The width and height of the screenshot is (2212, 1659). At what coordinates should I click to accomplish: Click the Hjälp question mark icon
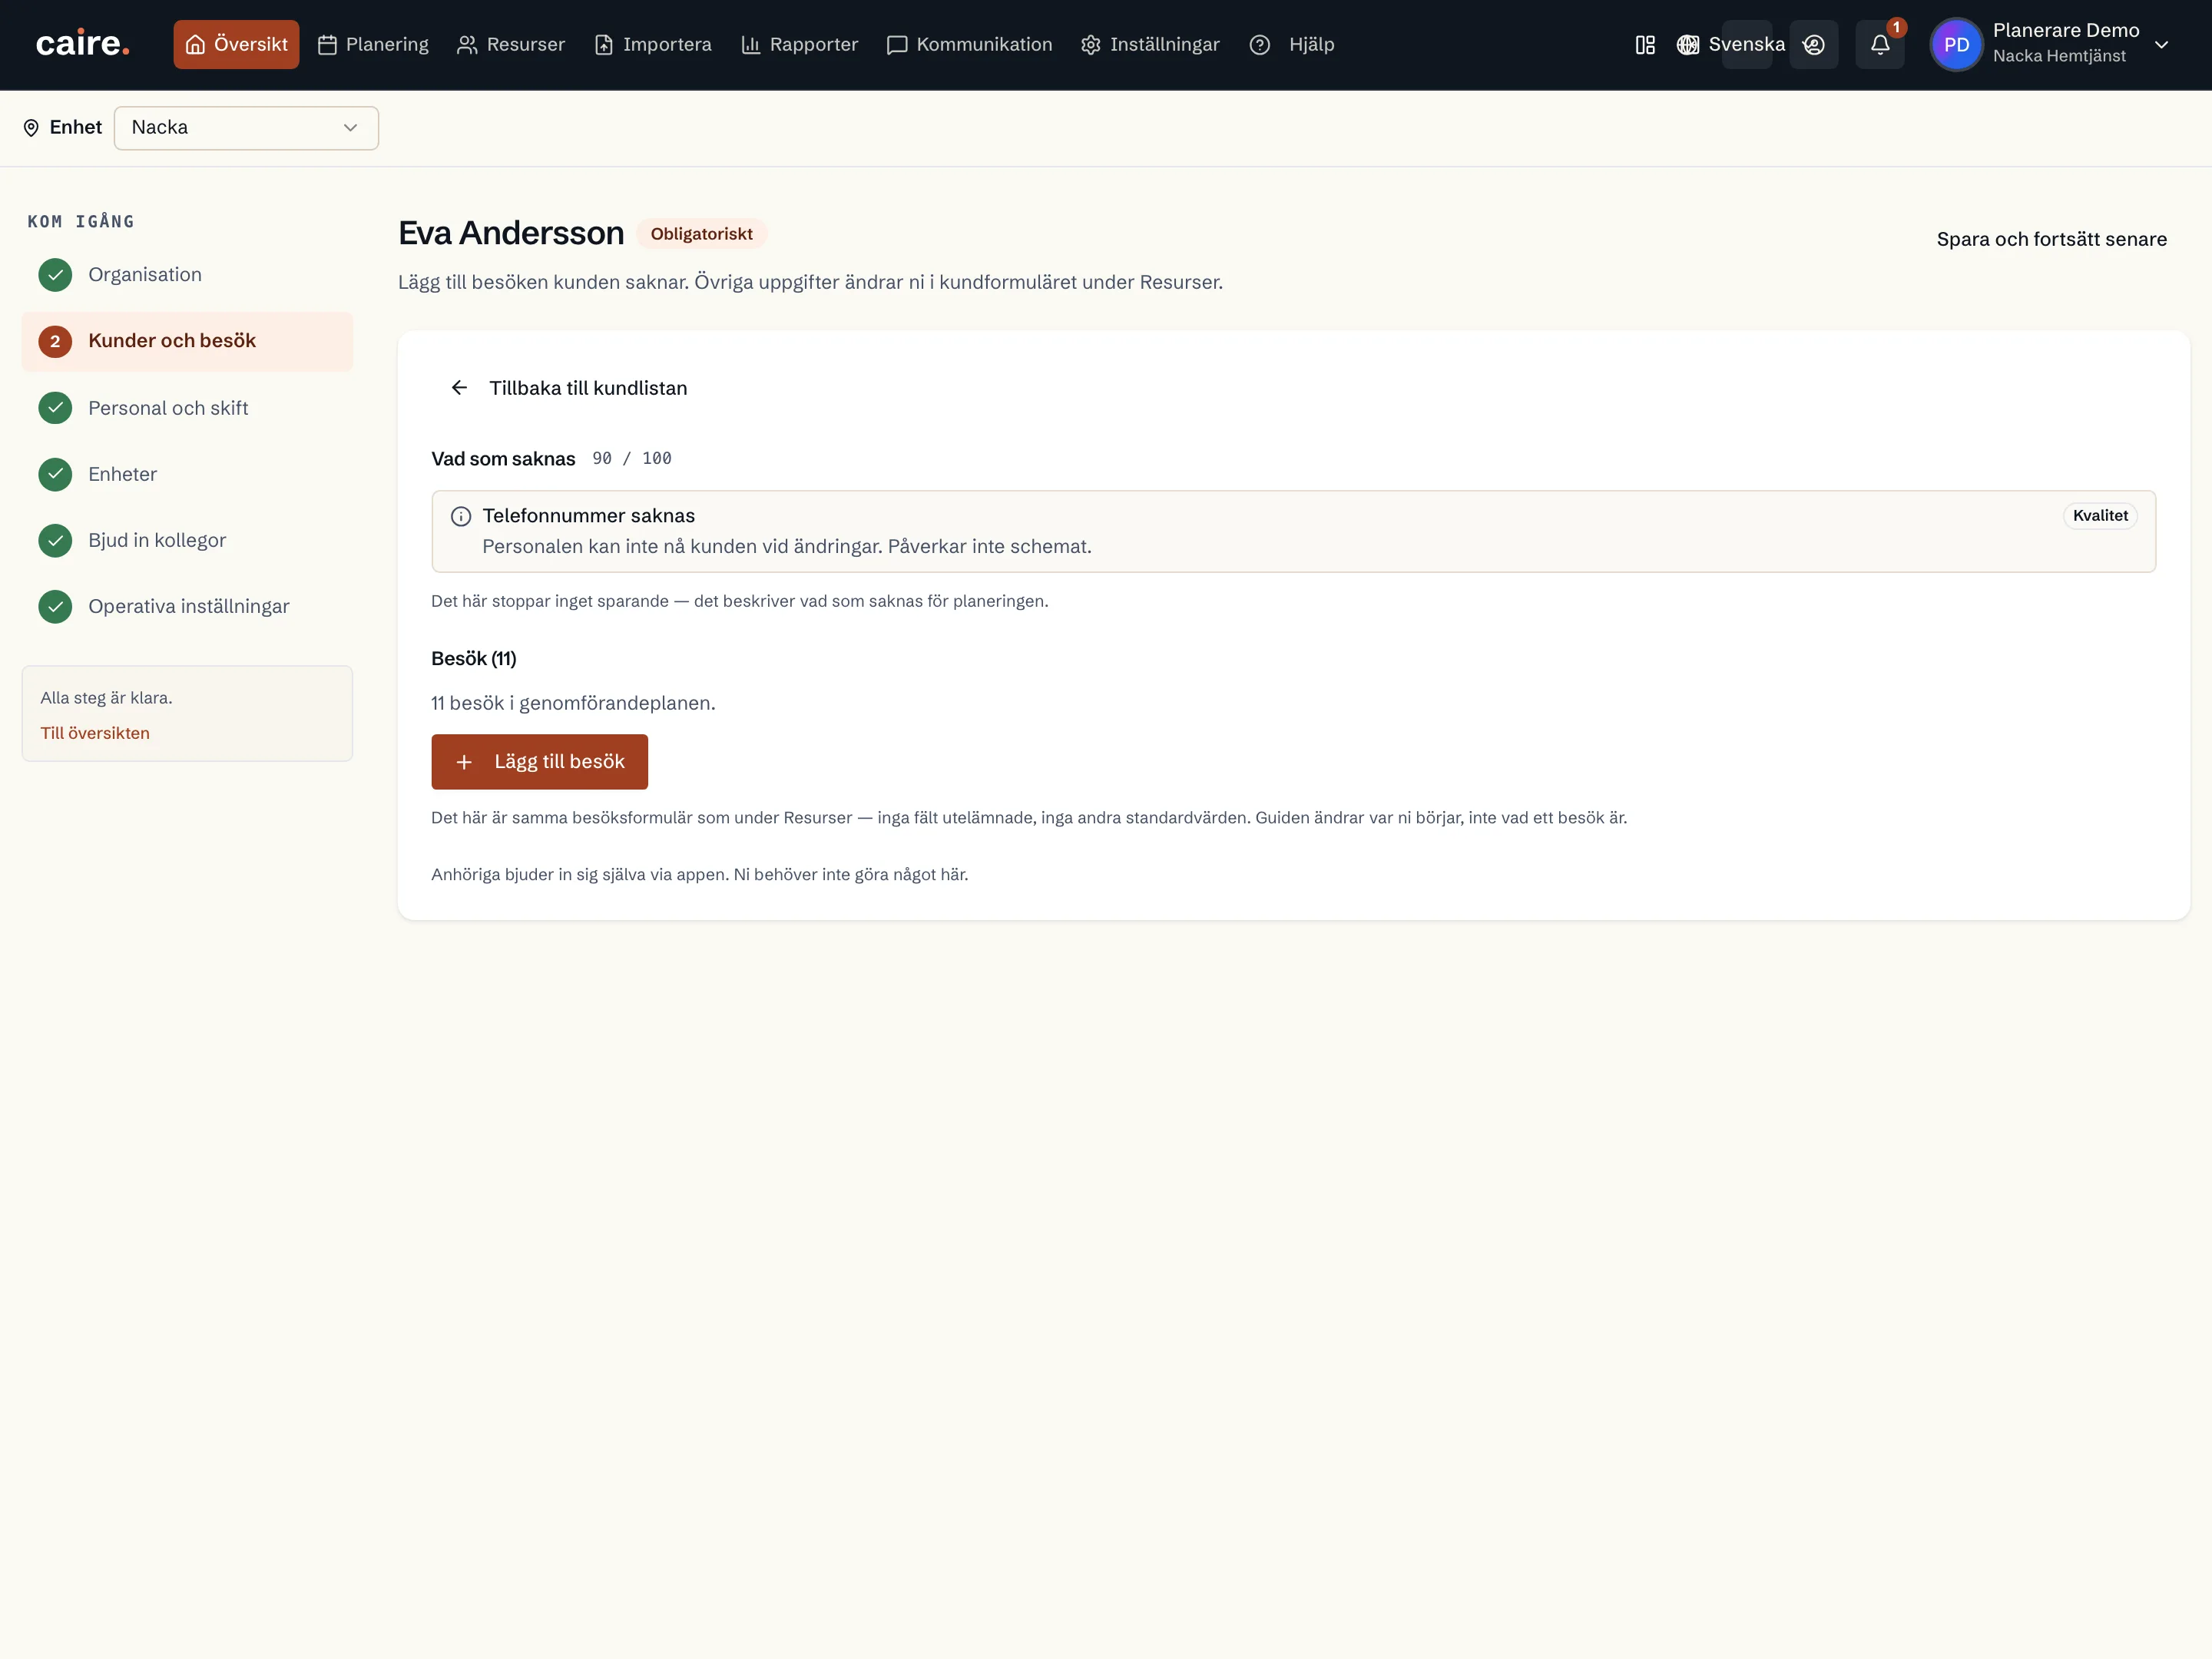point(1260,45)
